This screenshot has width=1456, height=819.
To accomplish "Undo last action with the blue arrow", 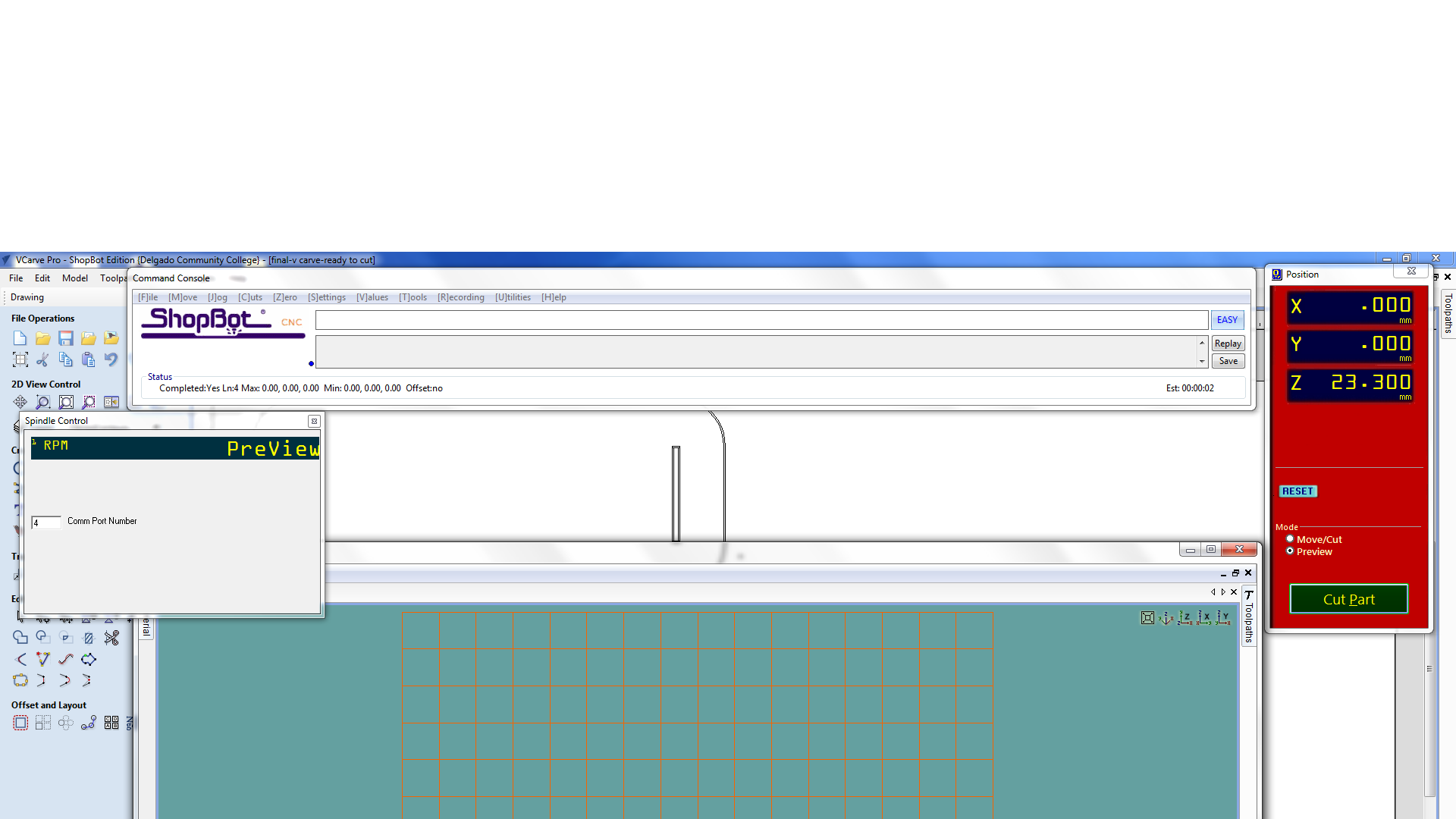I will click(x=111, y=359).
